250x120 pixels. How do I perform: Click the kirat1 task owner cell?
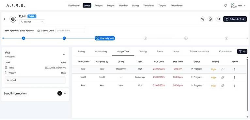point(83,77)
